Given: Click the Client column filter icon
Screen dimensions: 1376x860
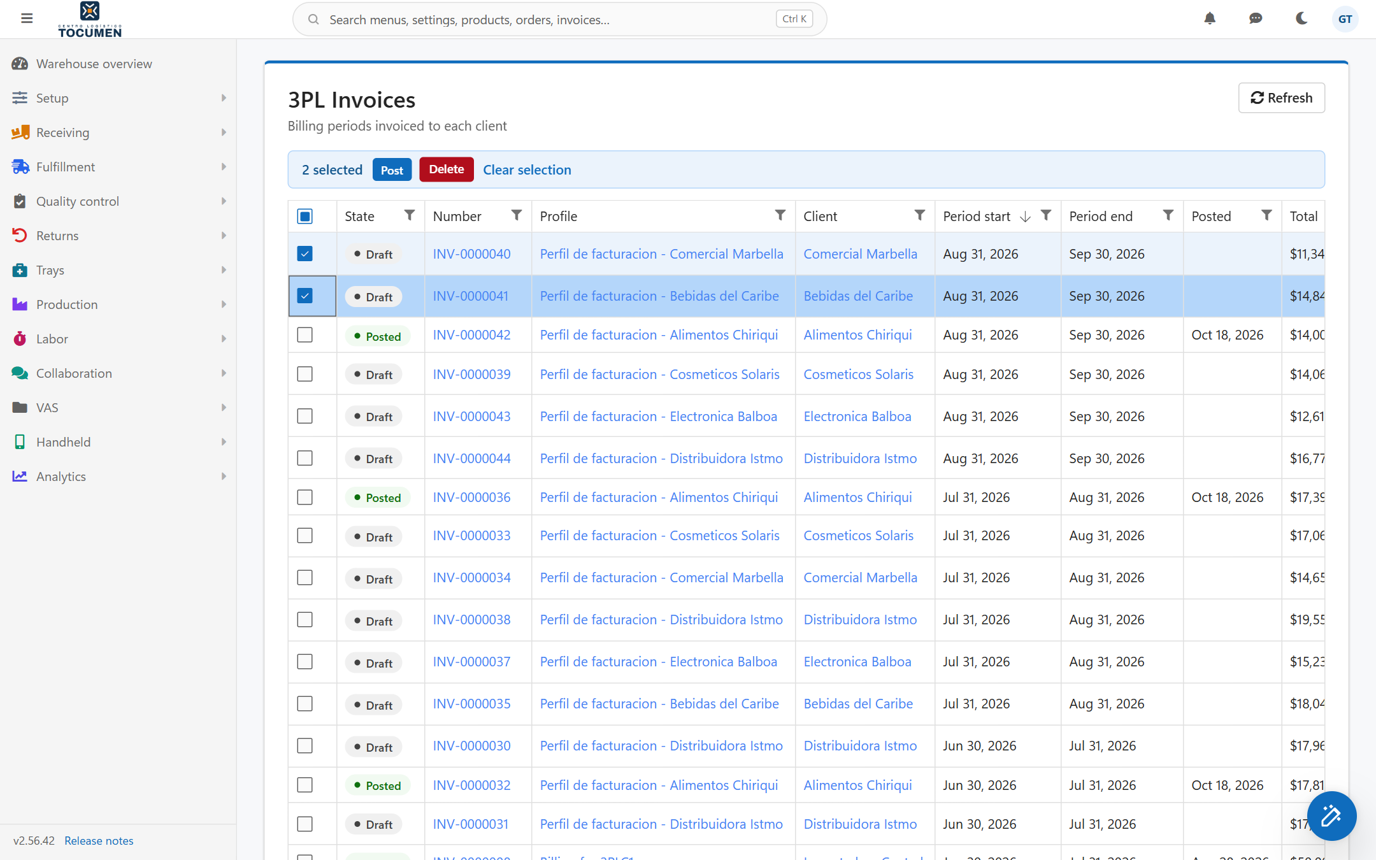Looking at the screenshot, I should click(919, 215).
